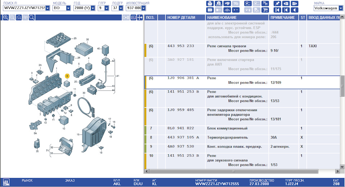Click the plain magnifier icon
Viewport: 345px width, 187px height.
(x=32, y=18)
